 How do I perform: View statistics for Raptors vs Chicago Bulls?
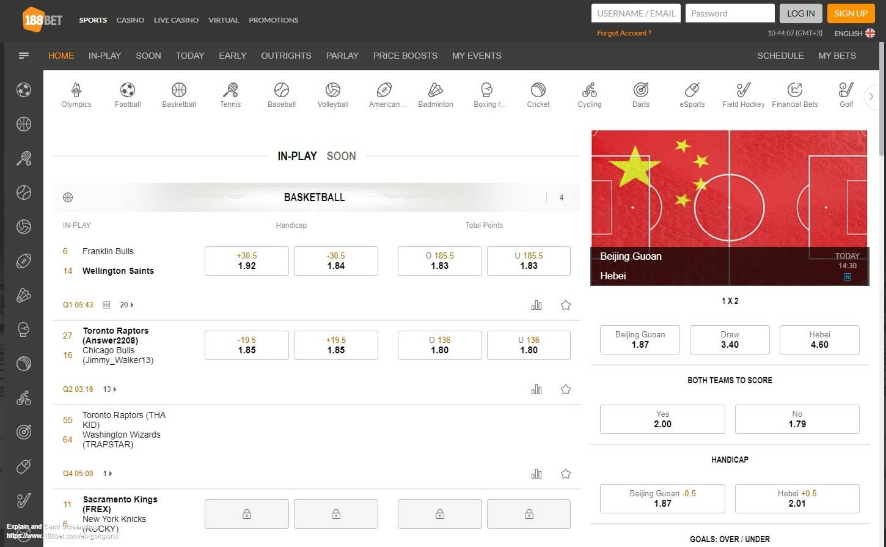(536, 389)
